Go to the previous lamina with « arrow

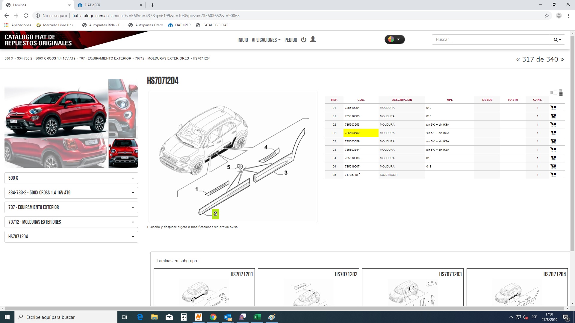click(x=518, y=60)
